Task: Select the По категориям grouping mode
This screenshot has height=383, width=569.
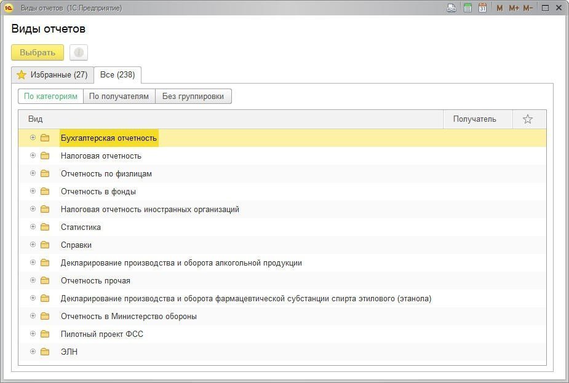Action: coord(50,97)
